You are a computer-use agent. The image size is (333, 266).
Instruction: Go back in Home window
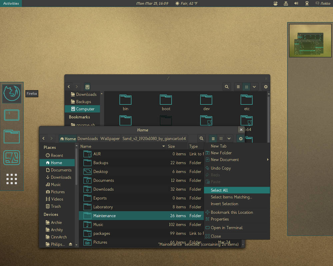click(x=44, y=139)
